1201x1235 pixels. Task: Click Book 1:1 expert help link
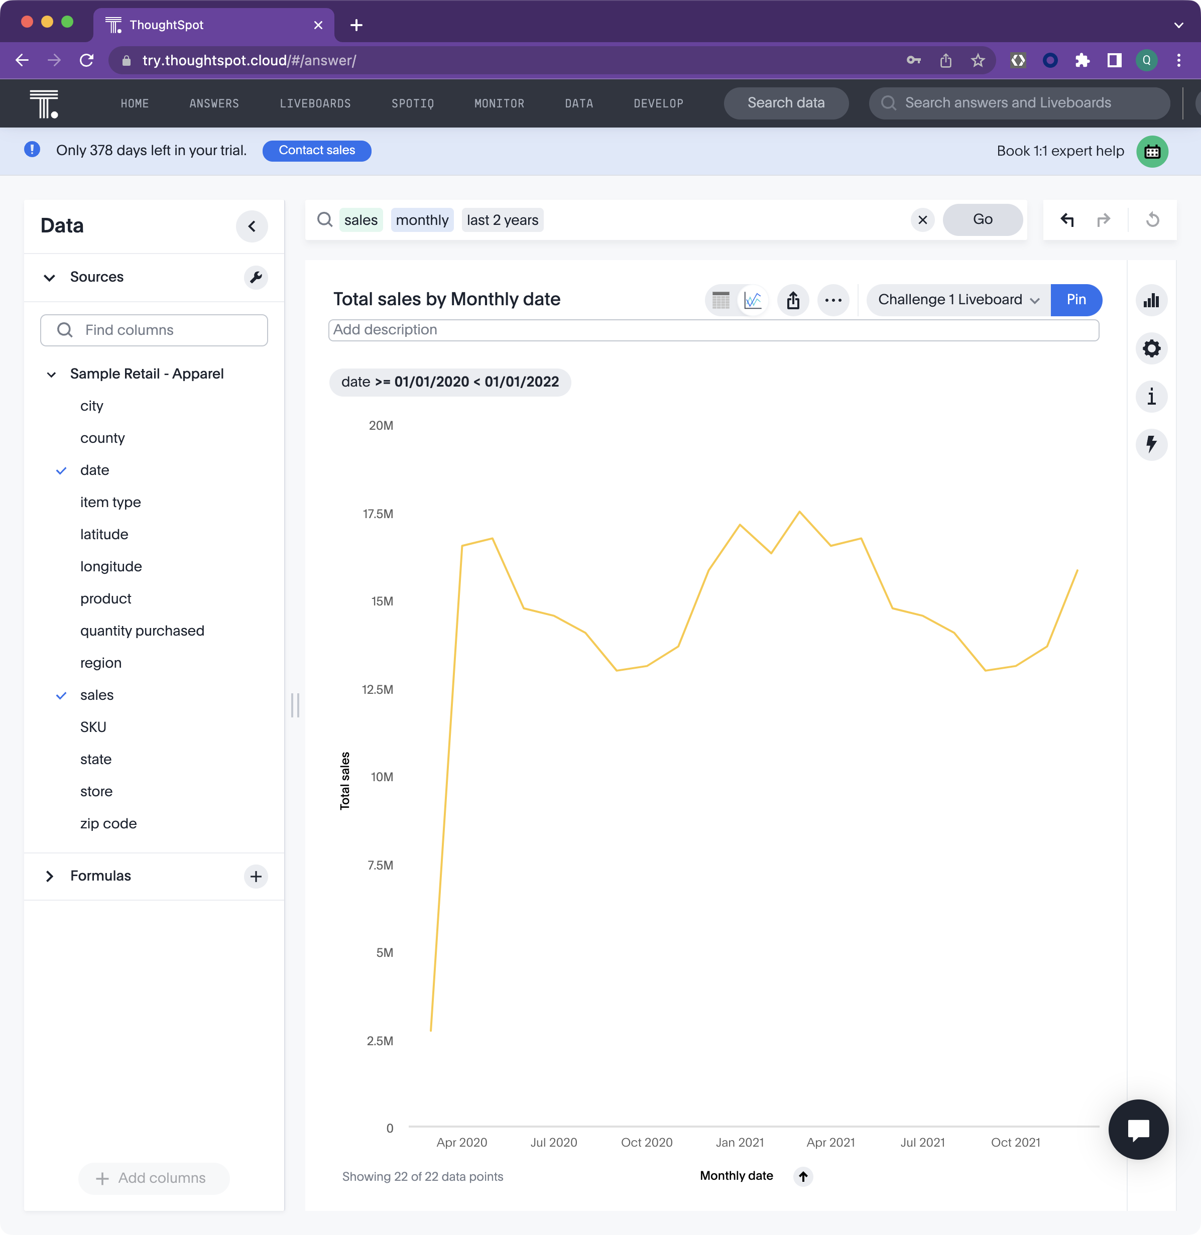click(x=1060, y=151)
